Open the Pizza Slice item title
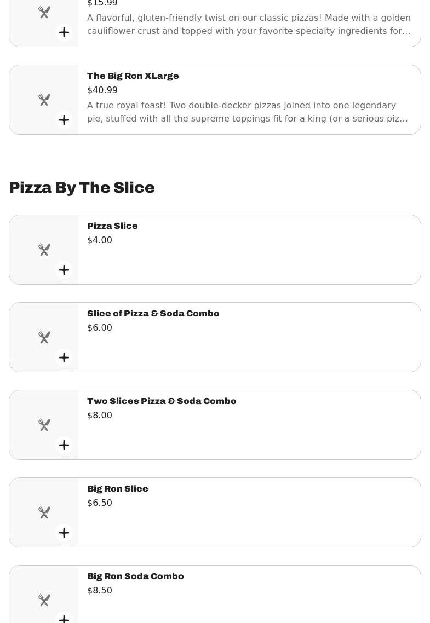The width and height of the screenshot is (430, 623). (112, 226)
